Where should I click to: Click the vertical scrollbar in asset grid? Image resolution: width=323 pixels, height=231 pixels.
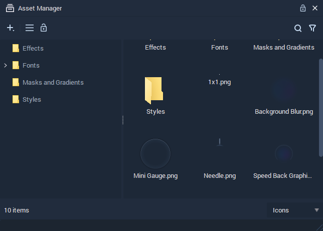[x=321, y=108]
